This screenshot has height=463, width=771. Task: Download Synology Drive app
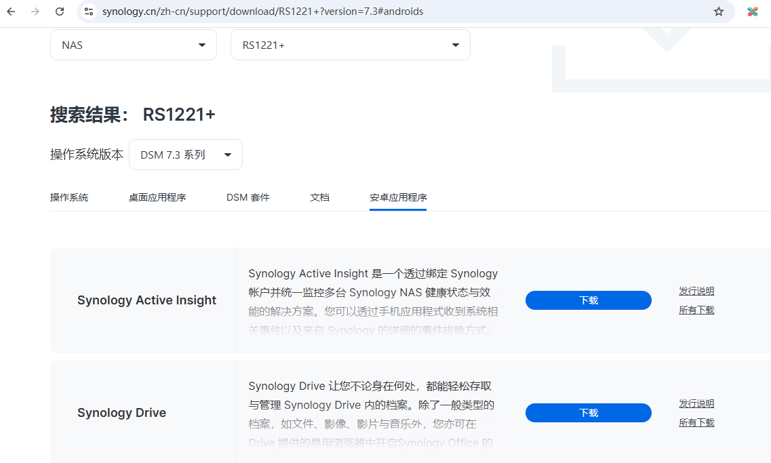click(588, 413)
